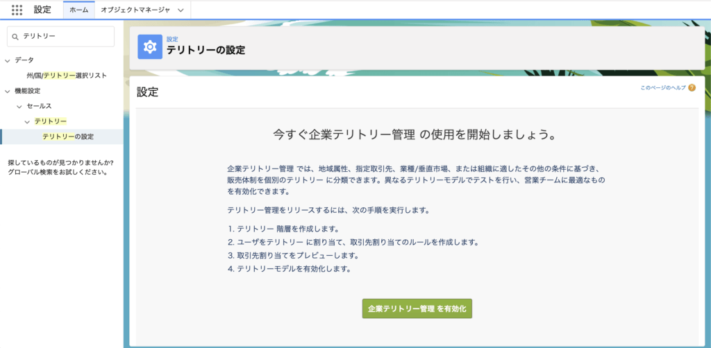Click the 企業テリトリー管理 を有効化 button

(x=417, y=308)
